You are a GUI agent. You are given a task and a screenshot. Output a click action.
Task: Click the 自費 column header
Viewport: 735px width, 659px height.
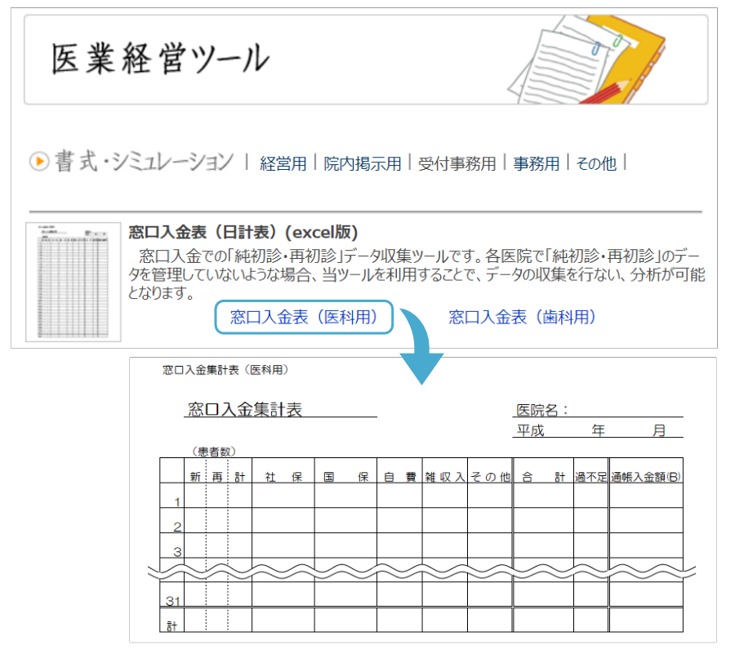(399, 477)
